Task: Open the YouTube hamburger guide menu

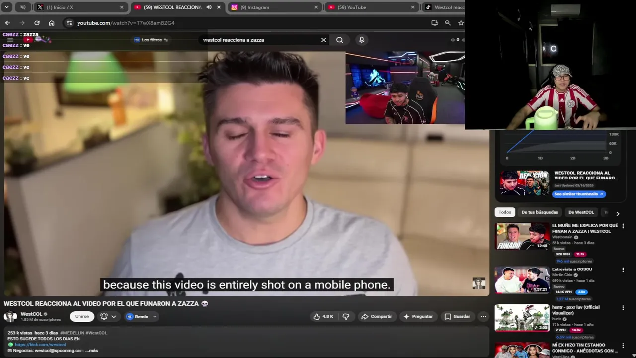Action: tap(10, 40)
